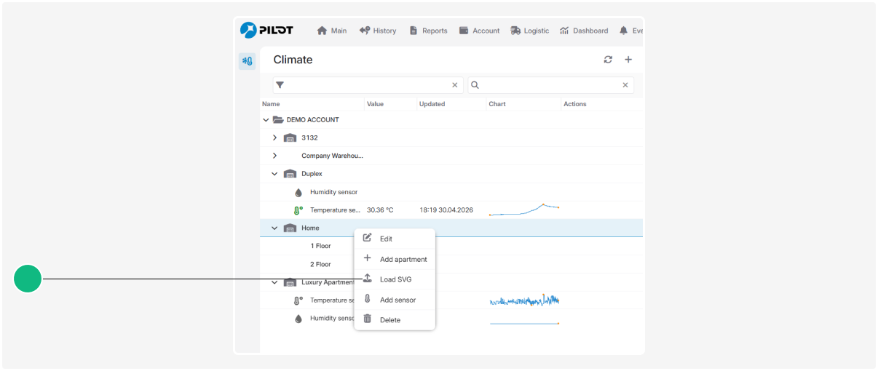Click the Home building icon
The image size is (878, 371).
coord(290,228)
